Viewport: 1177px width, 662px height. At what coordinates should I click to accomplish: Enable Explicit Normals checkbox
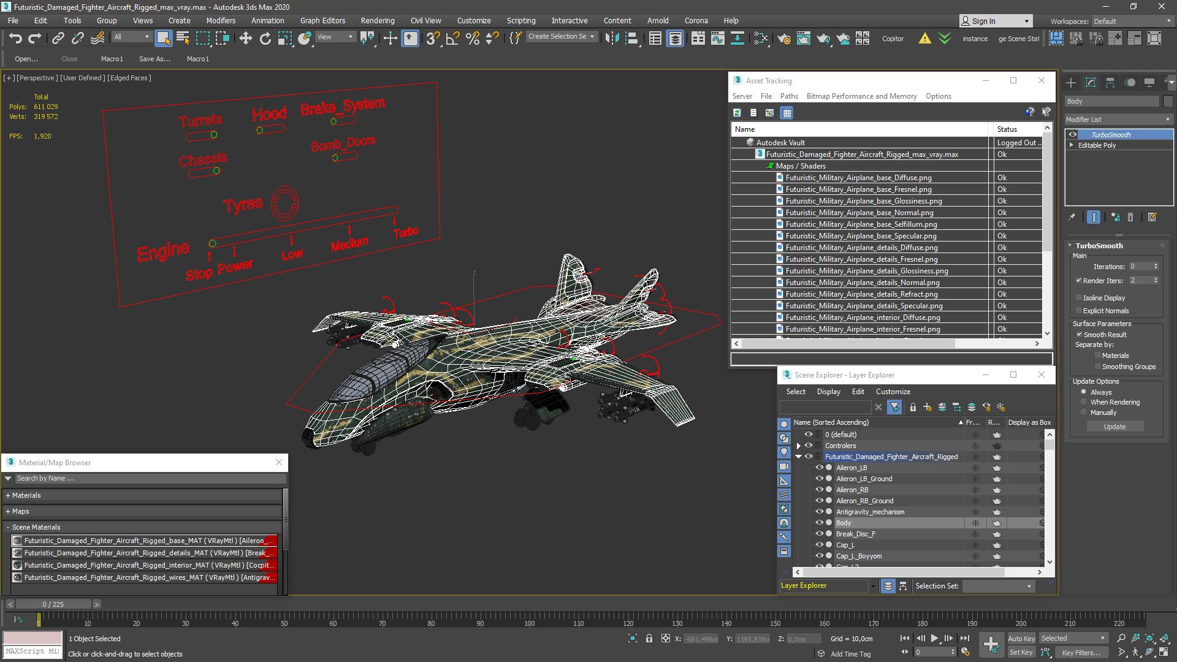click(x=1079, y=311)
